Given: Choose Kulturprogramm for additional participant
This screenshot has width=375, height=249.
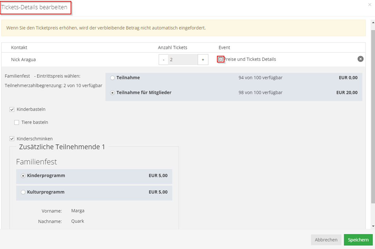Looking at the screenshot, I should [23, 192].
